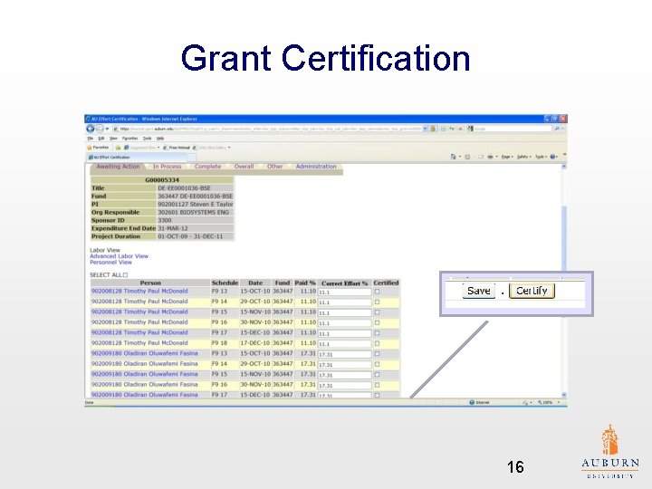Viewport: 652px width, 489px height.
Task: Click the Add to Favorites bar icon
Action: click(118, 148)
